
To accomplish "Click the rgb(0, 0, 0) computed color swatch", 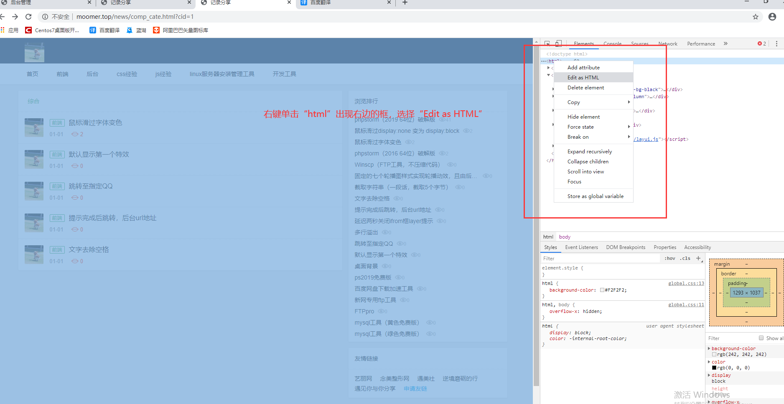I will (x=714, y=368).
